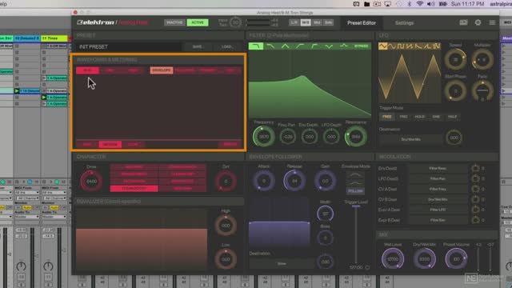Click the Filter Frequency knob
Image resolution: width=512 pixels, height=288 pixels.
263,137
